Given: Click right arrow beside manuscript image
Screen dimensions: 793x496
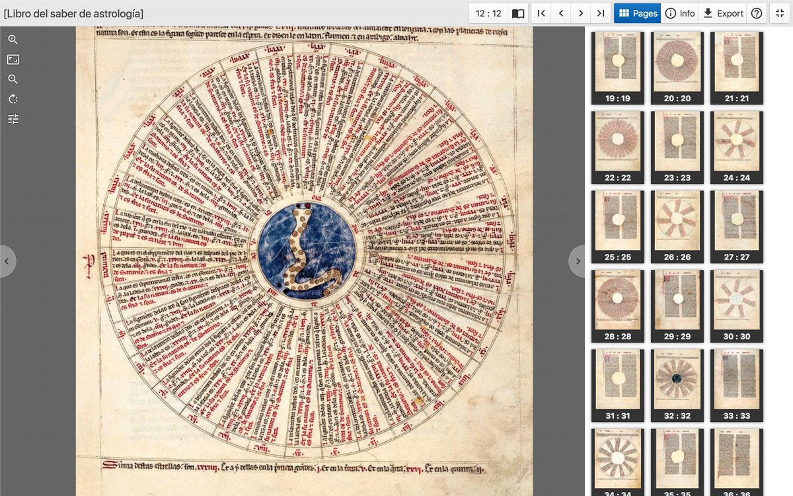Looking at the screenshot, I should pyautogui.click(x=577, y=261).
